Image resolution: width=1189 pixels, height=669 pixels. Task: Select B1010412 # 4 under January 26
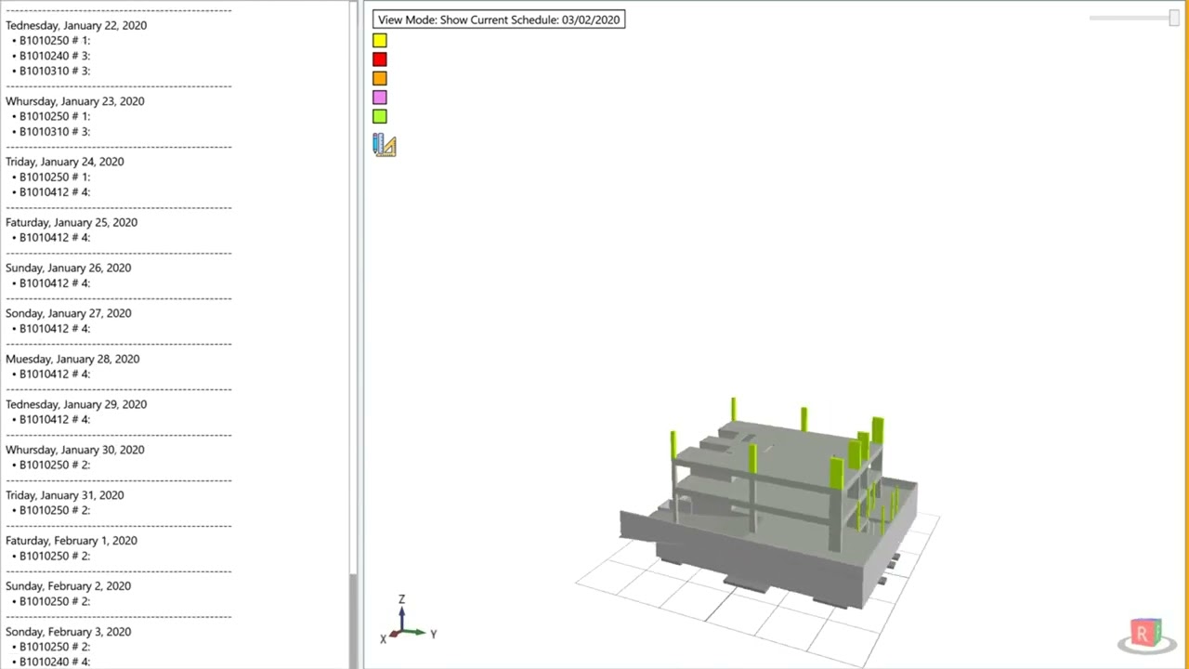(55, 282)
